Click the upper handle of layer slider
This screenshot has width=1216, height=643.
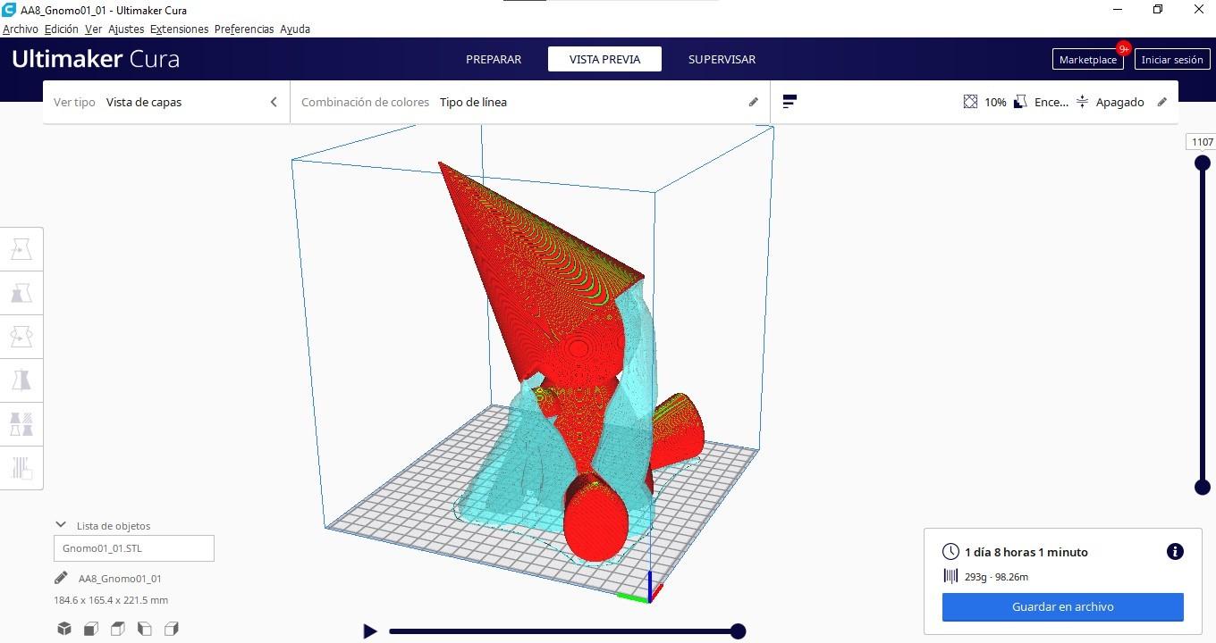[1203, 163]
